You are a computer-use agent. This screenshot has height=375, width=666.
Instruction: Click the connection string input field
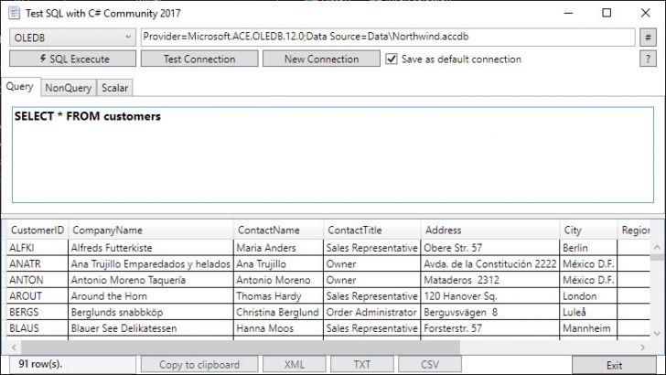point(388,37)
